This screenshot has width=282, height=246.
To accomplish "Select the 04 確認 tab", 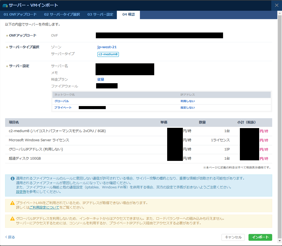I will 128,15.
